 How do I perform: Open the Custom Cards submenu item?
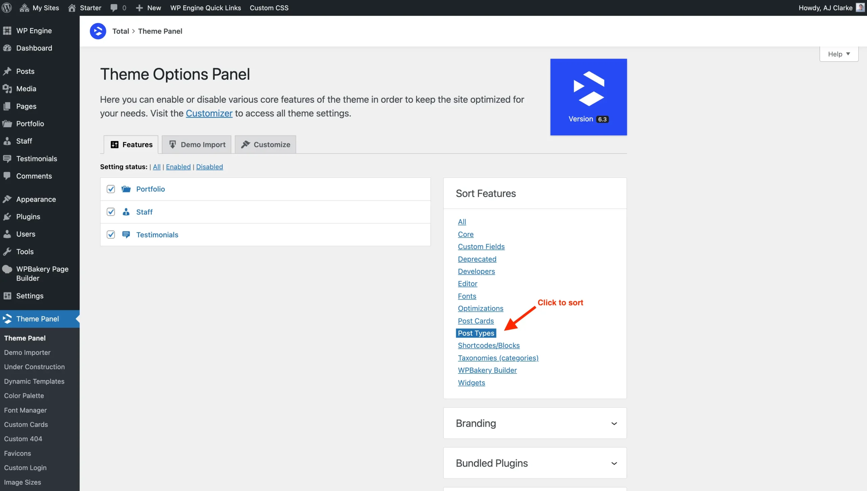tap(26, 425)
